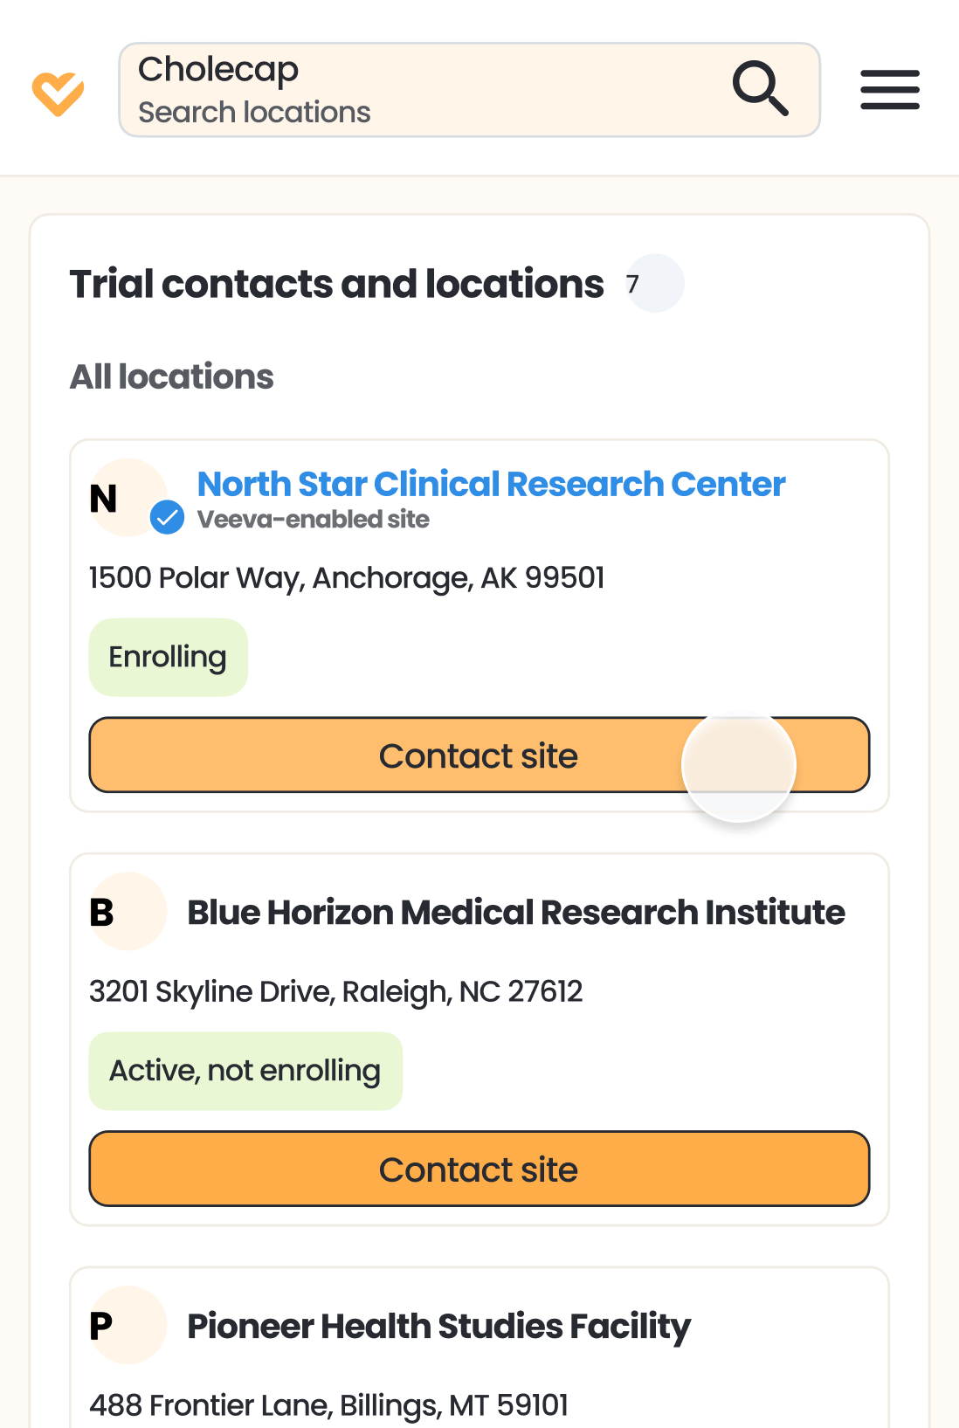Click the 488 Frontier Lane Billings address
This screenshot has height=1428, width=959.
tap(328, 1404)
